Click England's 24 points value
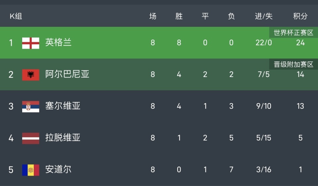This screenshot has width=318, height=186. coord(300,43)
